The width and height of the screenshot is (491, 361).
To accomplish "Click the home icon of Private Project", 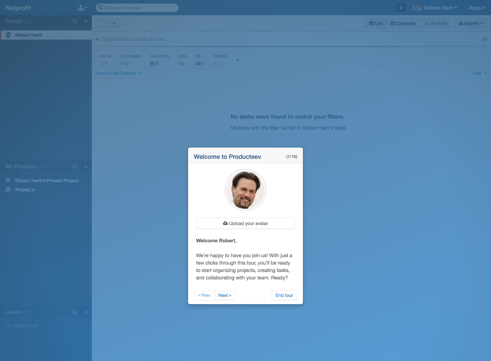I will [8, 180].
